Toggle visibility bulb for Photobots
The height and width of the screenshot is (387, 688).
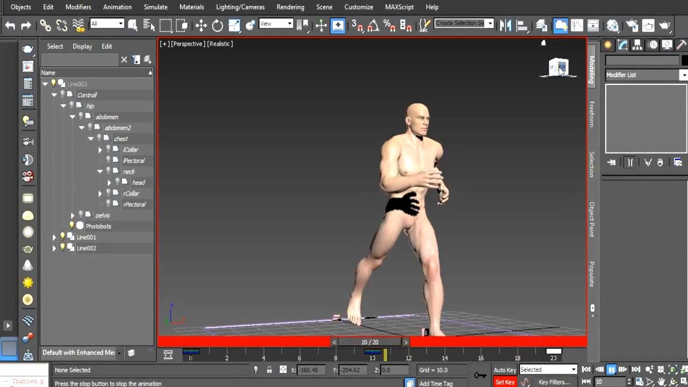pyautogui.click(x=71, y=226)
